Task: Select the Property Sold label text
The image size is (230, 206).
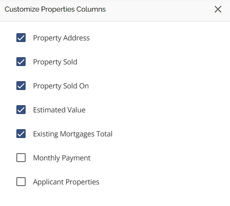Action: tap(55, 62)
